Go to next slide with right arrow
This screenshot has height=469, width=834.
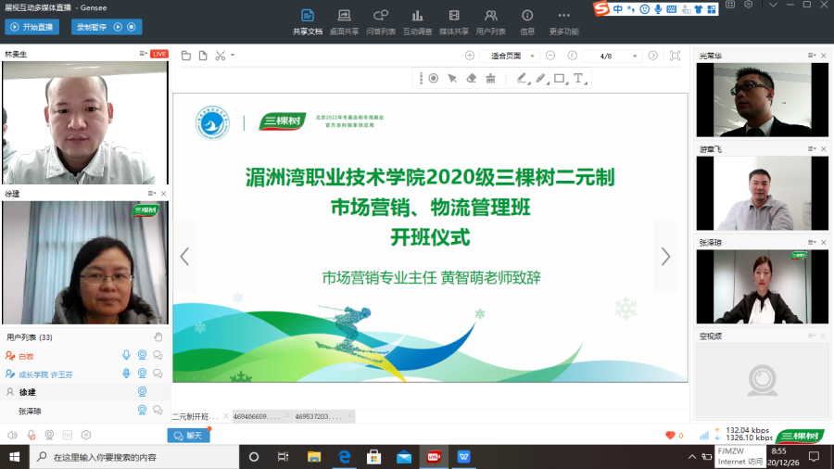click(664, 257)
